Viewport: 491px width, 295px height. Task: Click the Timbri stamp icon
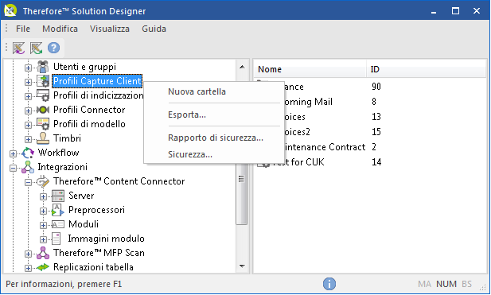pyautogui.click(x=43, y=138)
